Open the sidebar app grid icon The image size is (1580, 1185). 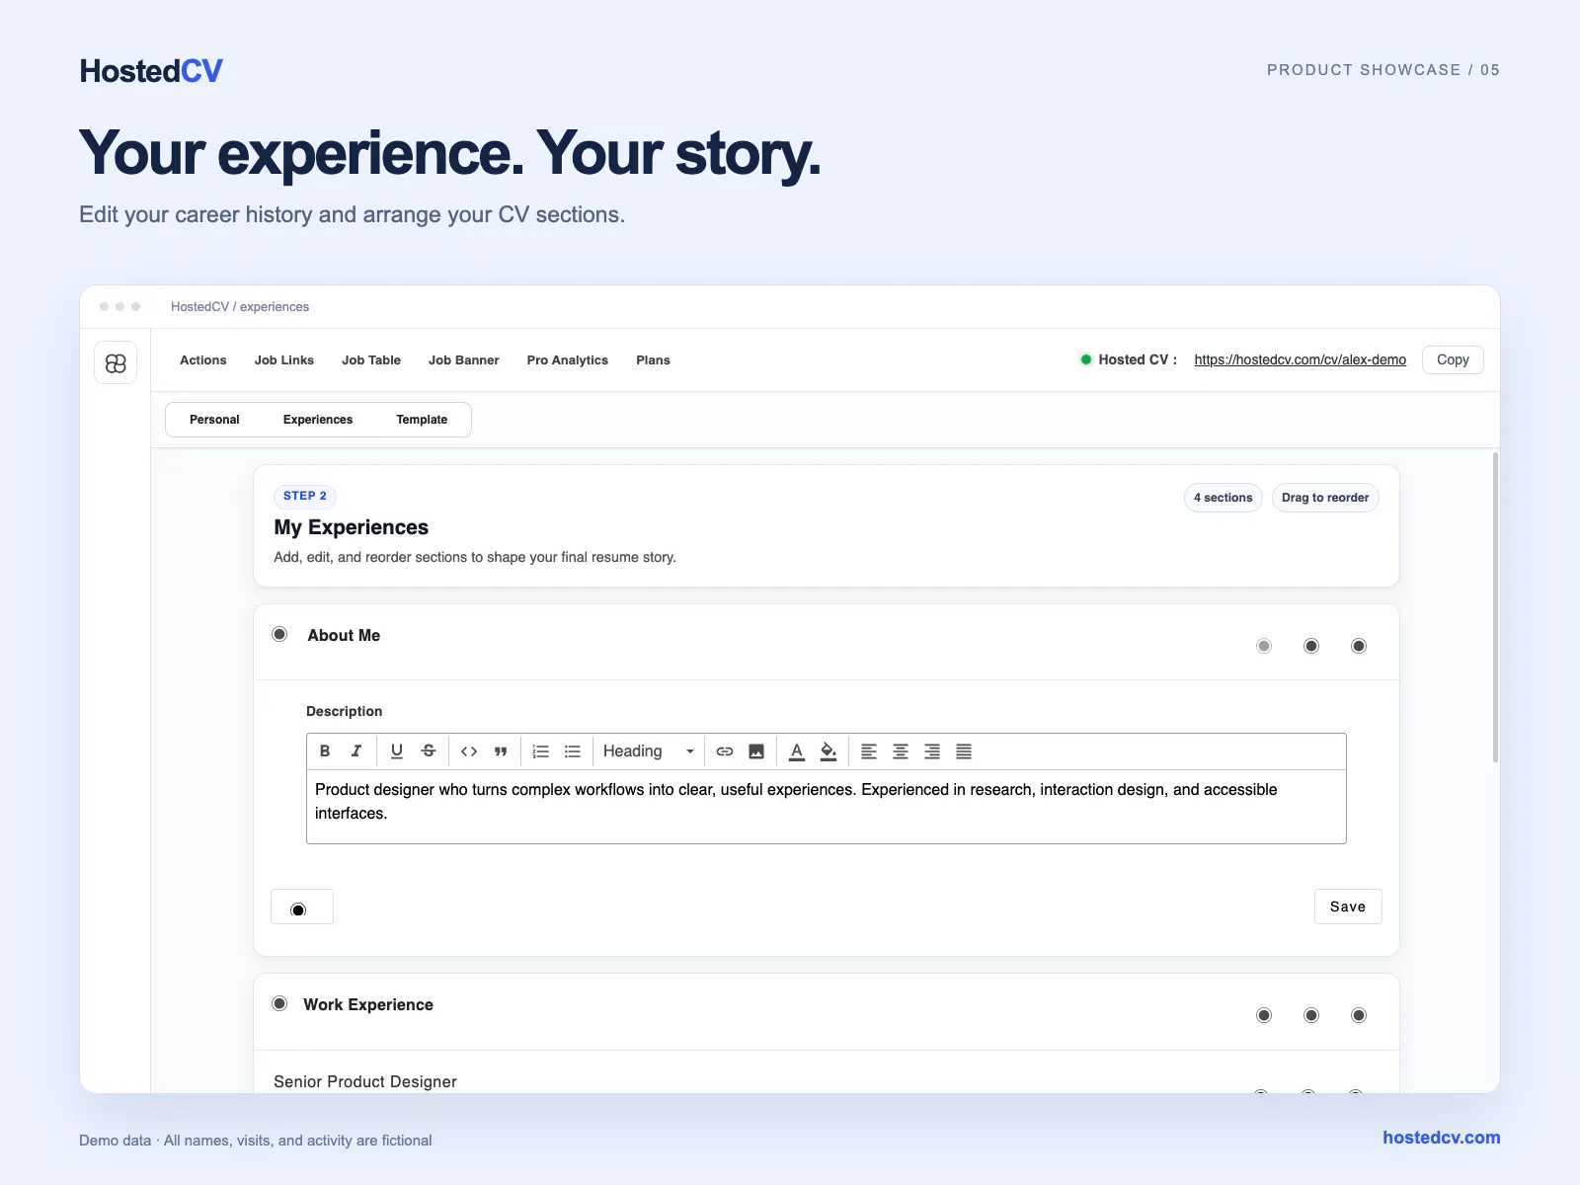pyautogui.click(x=116, y=362)
